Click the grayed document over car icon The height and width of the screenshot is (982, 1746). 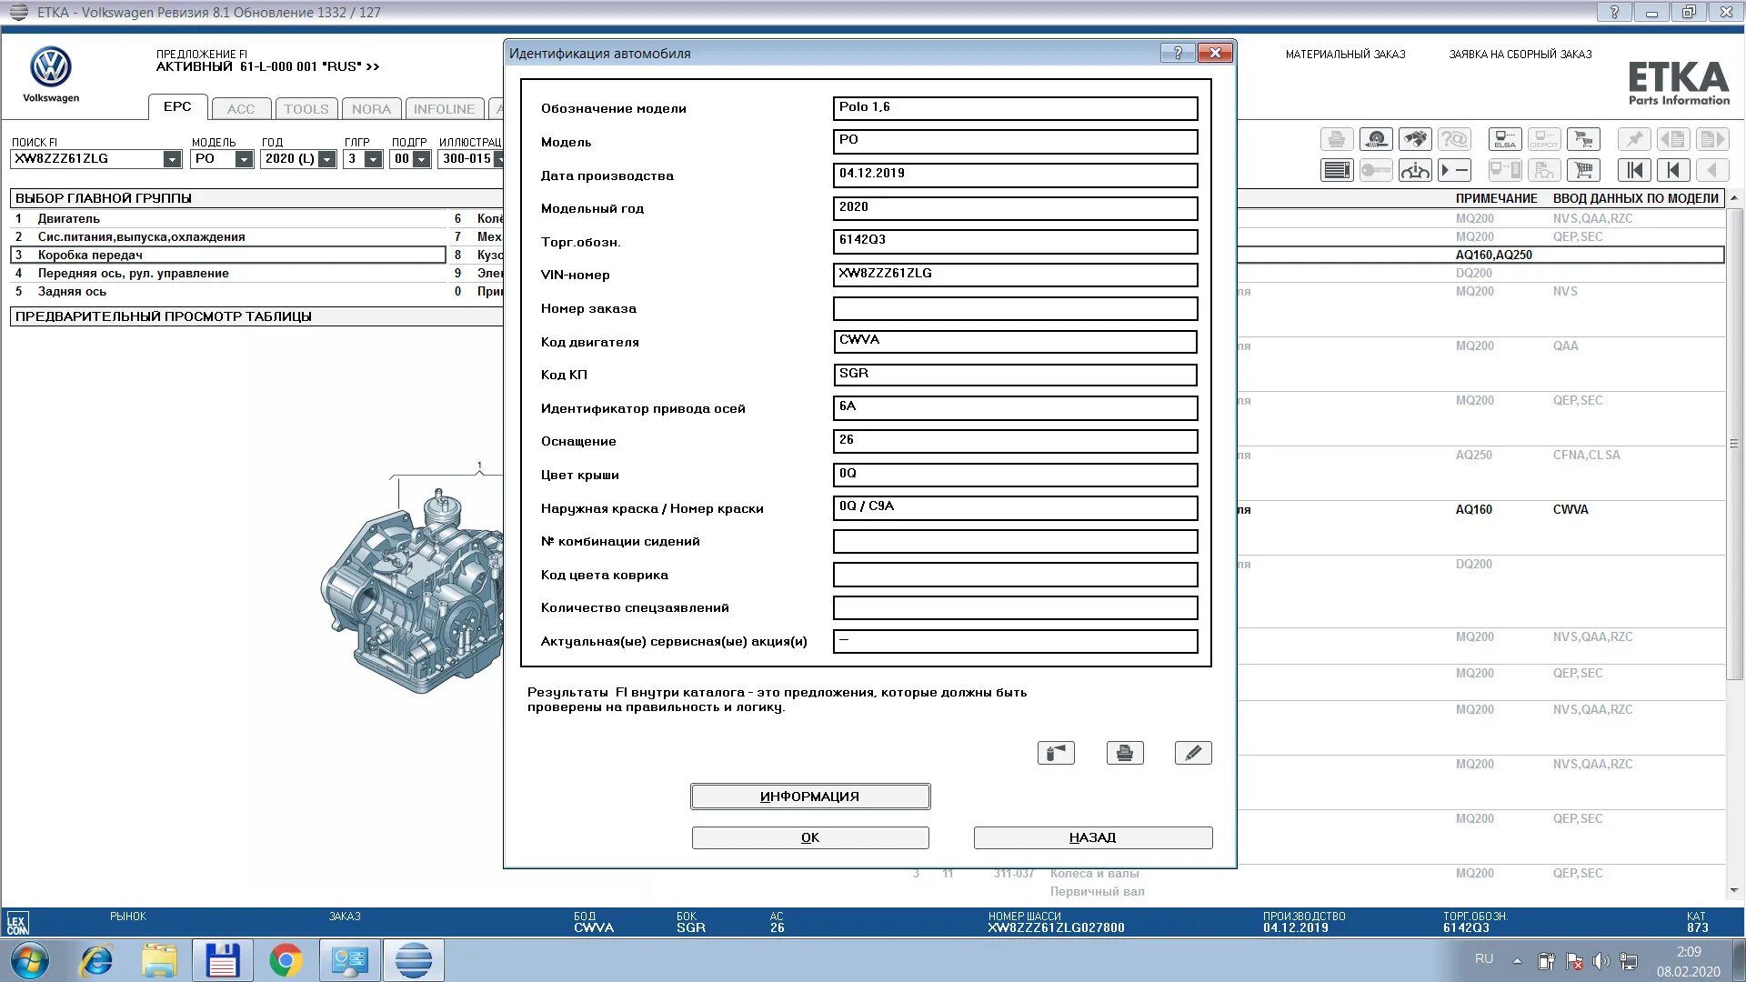point(1544,170)
